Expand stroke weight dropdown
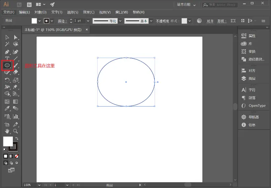The width and height of the screenshot is (271, 188). click(x=88, y=21)
